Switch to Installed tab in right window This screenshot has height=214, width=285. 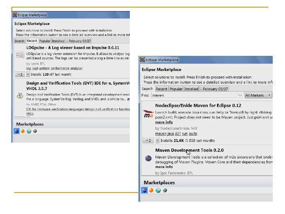tap(191, 89)
